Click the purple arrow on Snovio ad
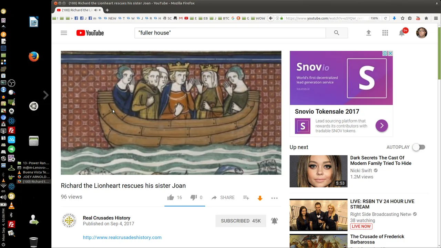Screen dimensions: 441x248 382,126
